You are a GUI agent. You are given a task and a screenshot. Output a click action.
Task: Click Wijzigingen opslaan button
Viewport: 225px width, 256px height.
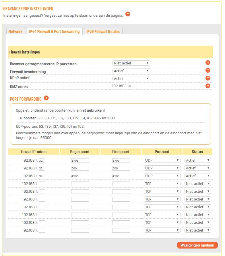(197, 245)
